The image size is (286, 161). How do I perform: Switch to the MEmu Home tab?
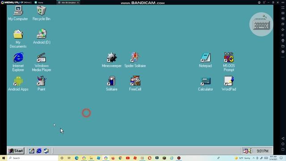coord(39,3)
